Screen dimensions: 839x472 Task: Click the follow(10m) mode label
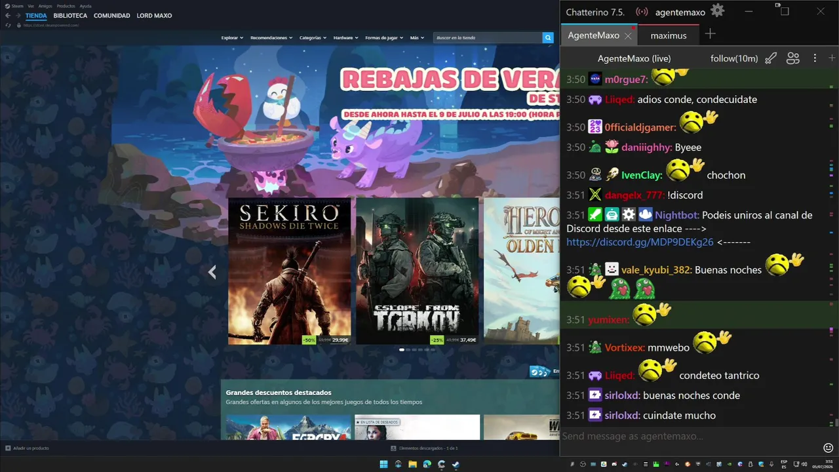tap(734, 58)
